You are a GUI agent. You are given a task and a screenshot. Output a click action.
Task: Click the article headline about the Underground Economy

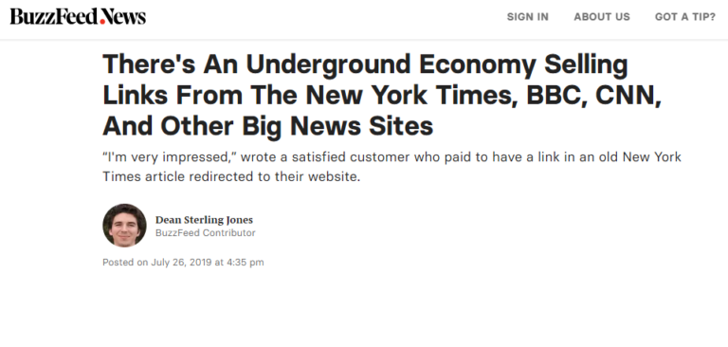pyautogui.click(x=382, y=95)
